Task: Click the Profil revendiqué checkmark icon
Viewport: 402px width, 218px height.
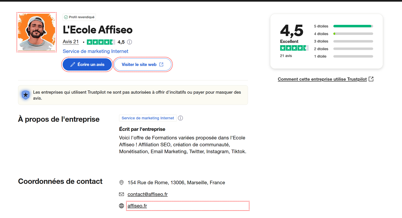Action: coord(66,17)
